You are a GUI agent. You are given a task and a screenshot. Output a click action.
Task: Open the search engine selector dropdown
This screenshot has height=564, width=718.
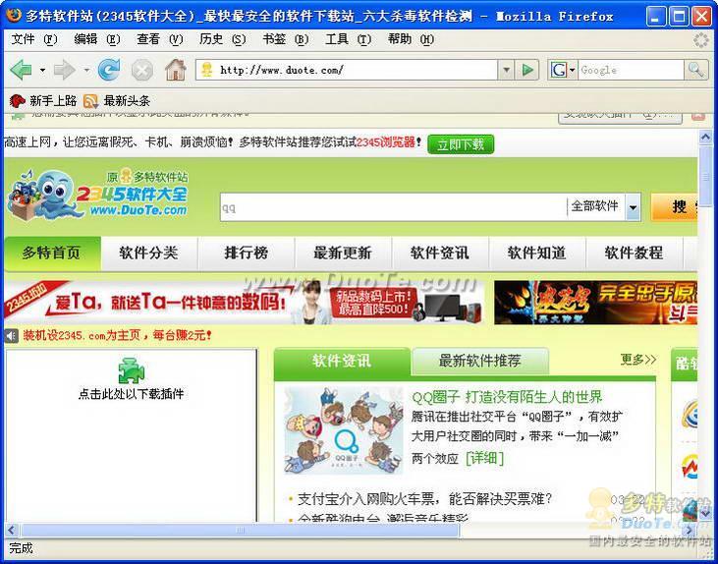coord(573,70)
